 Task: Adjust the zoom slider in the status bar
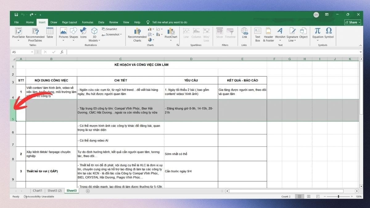(x=339, y=197)
